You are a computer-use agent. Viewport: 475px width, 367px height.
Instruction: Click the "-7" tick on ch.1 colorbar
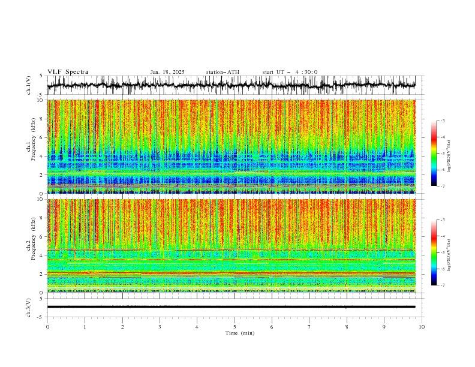point(443,186)
